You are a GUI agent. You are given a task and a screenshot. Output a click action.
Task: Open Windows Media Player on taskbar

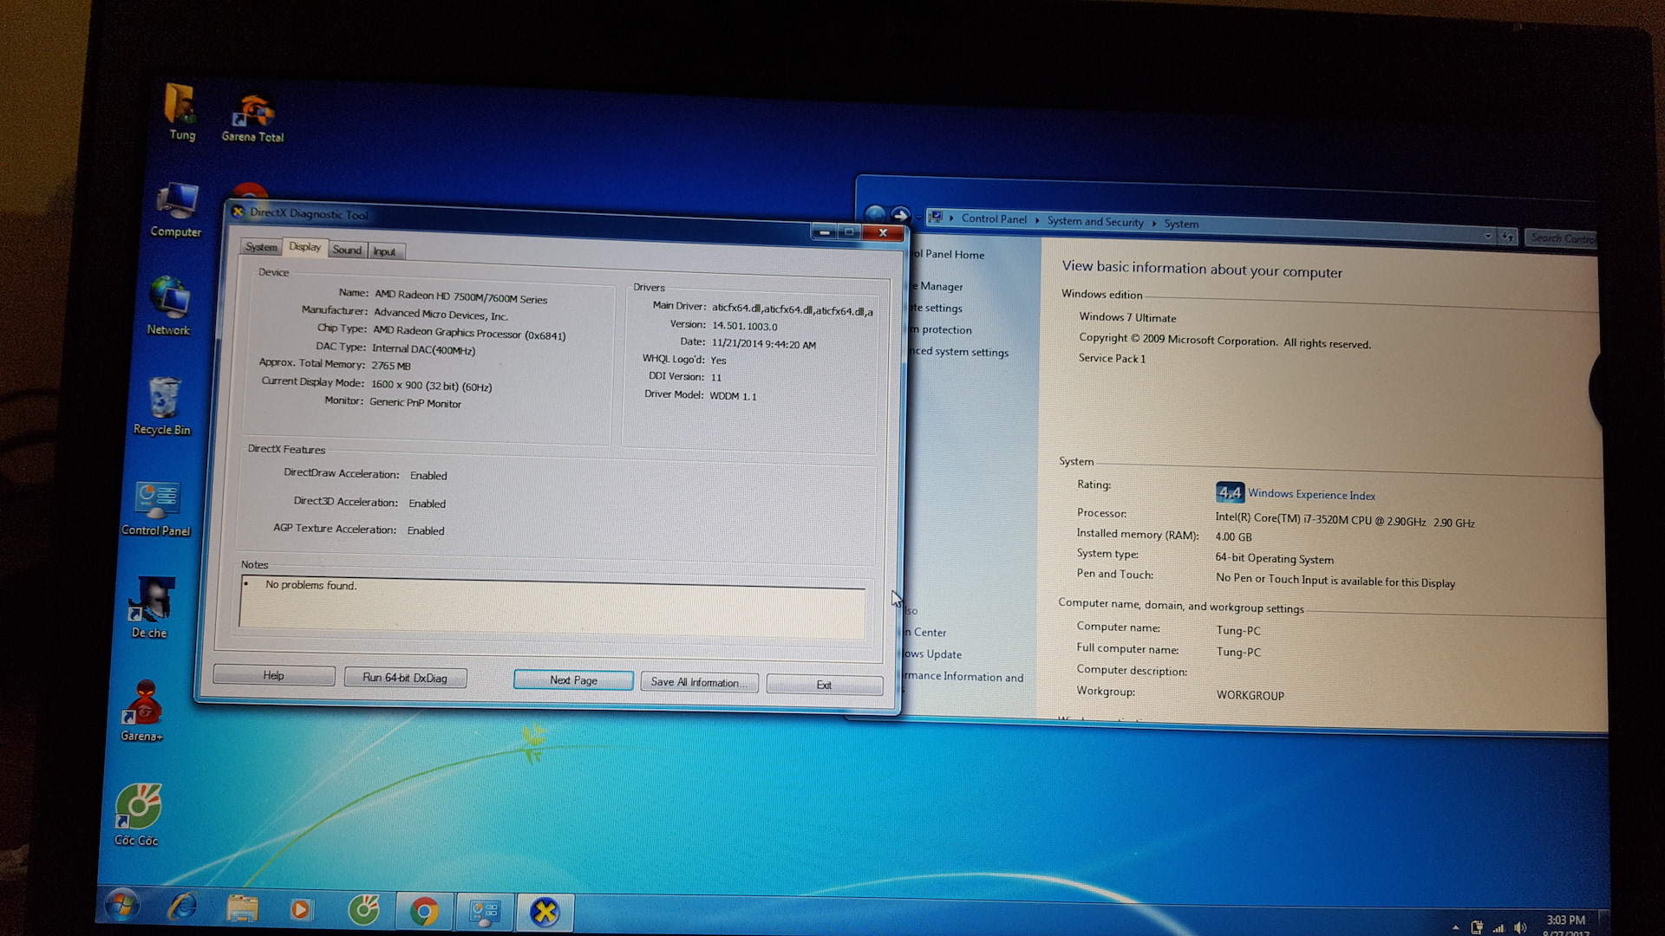(301, 909)
